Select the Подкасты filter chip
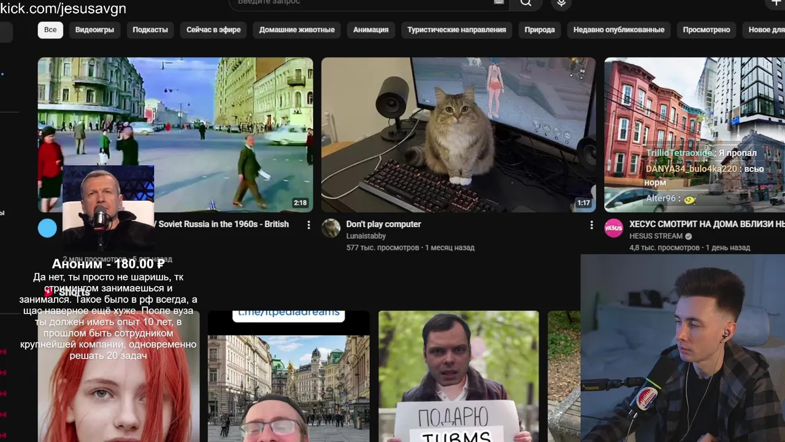The width and height of the screenshot is (785, 442). click(150, 29)
